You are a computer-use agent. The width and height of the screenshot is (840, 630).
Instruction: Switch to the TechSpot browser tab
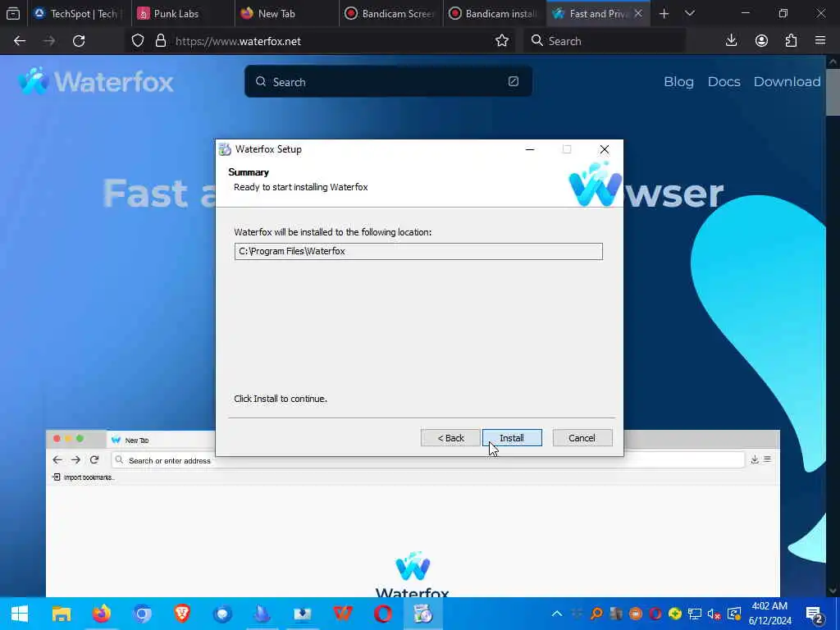coord(78,14)
